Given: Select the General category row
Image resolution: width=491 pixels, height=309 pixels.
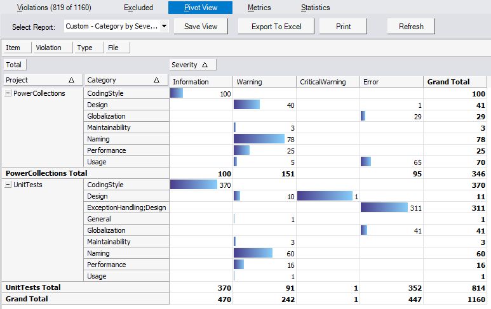Looking at the screenshot, I should point(126,219).
